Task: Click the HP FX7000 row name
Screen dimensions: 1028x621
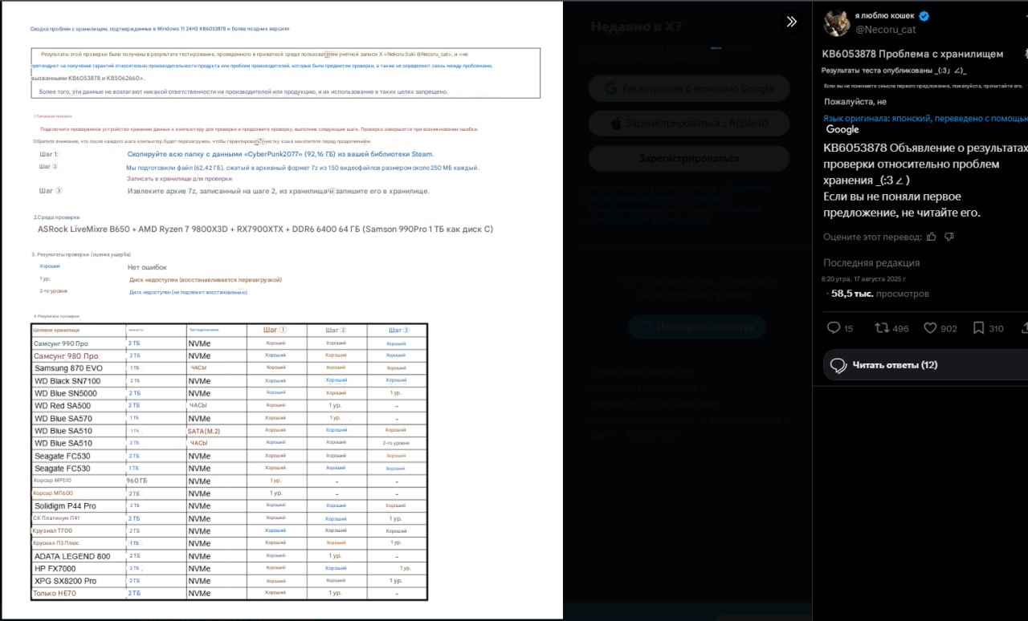Action: (x=56, y=569)
